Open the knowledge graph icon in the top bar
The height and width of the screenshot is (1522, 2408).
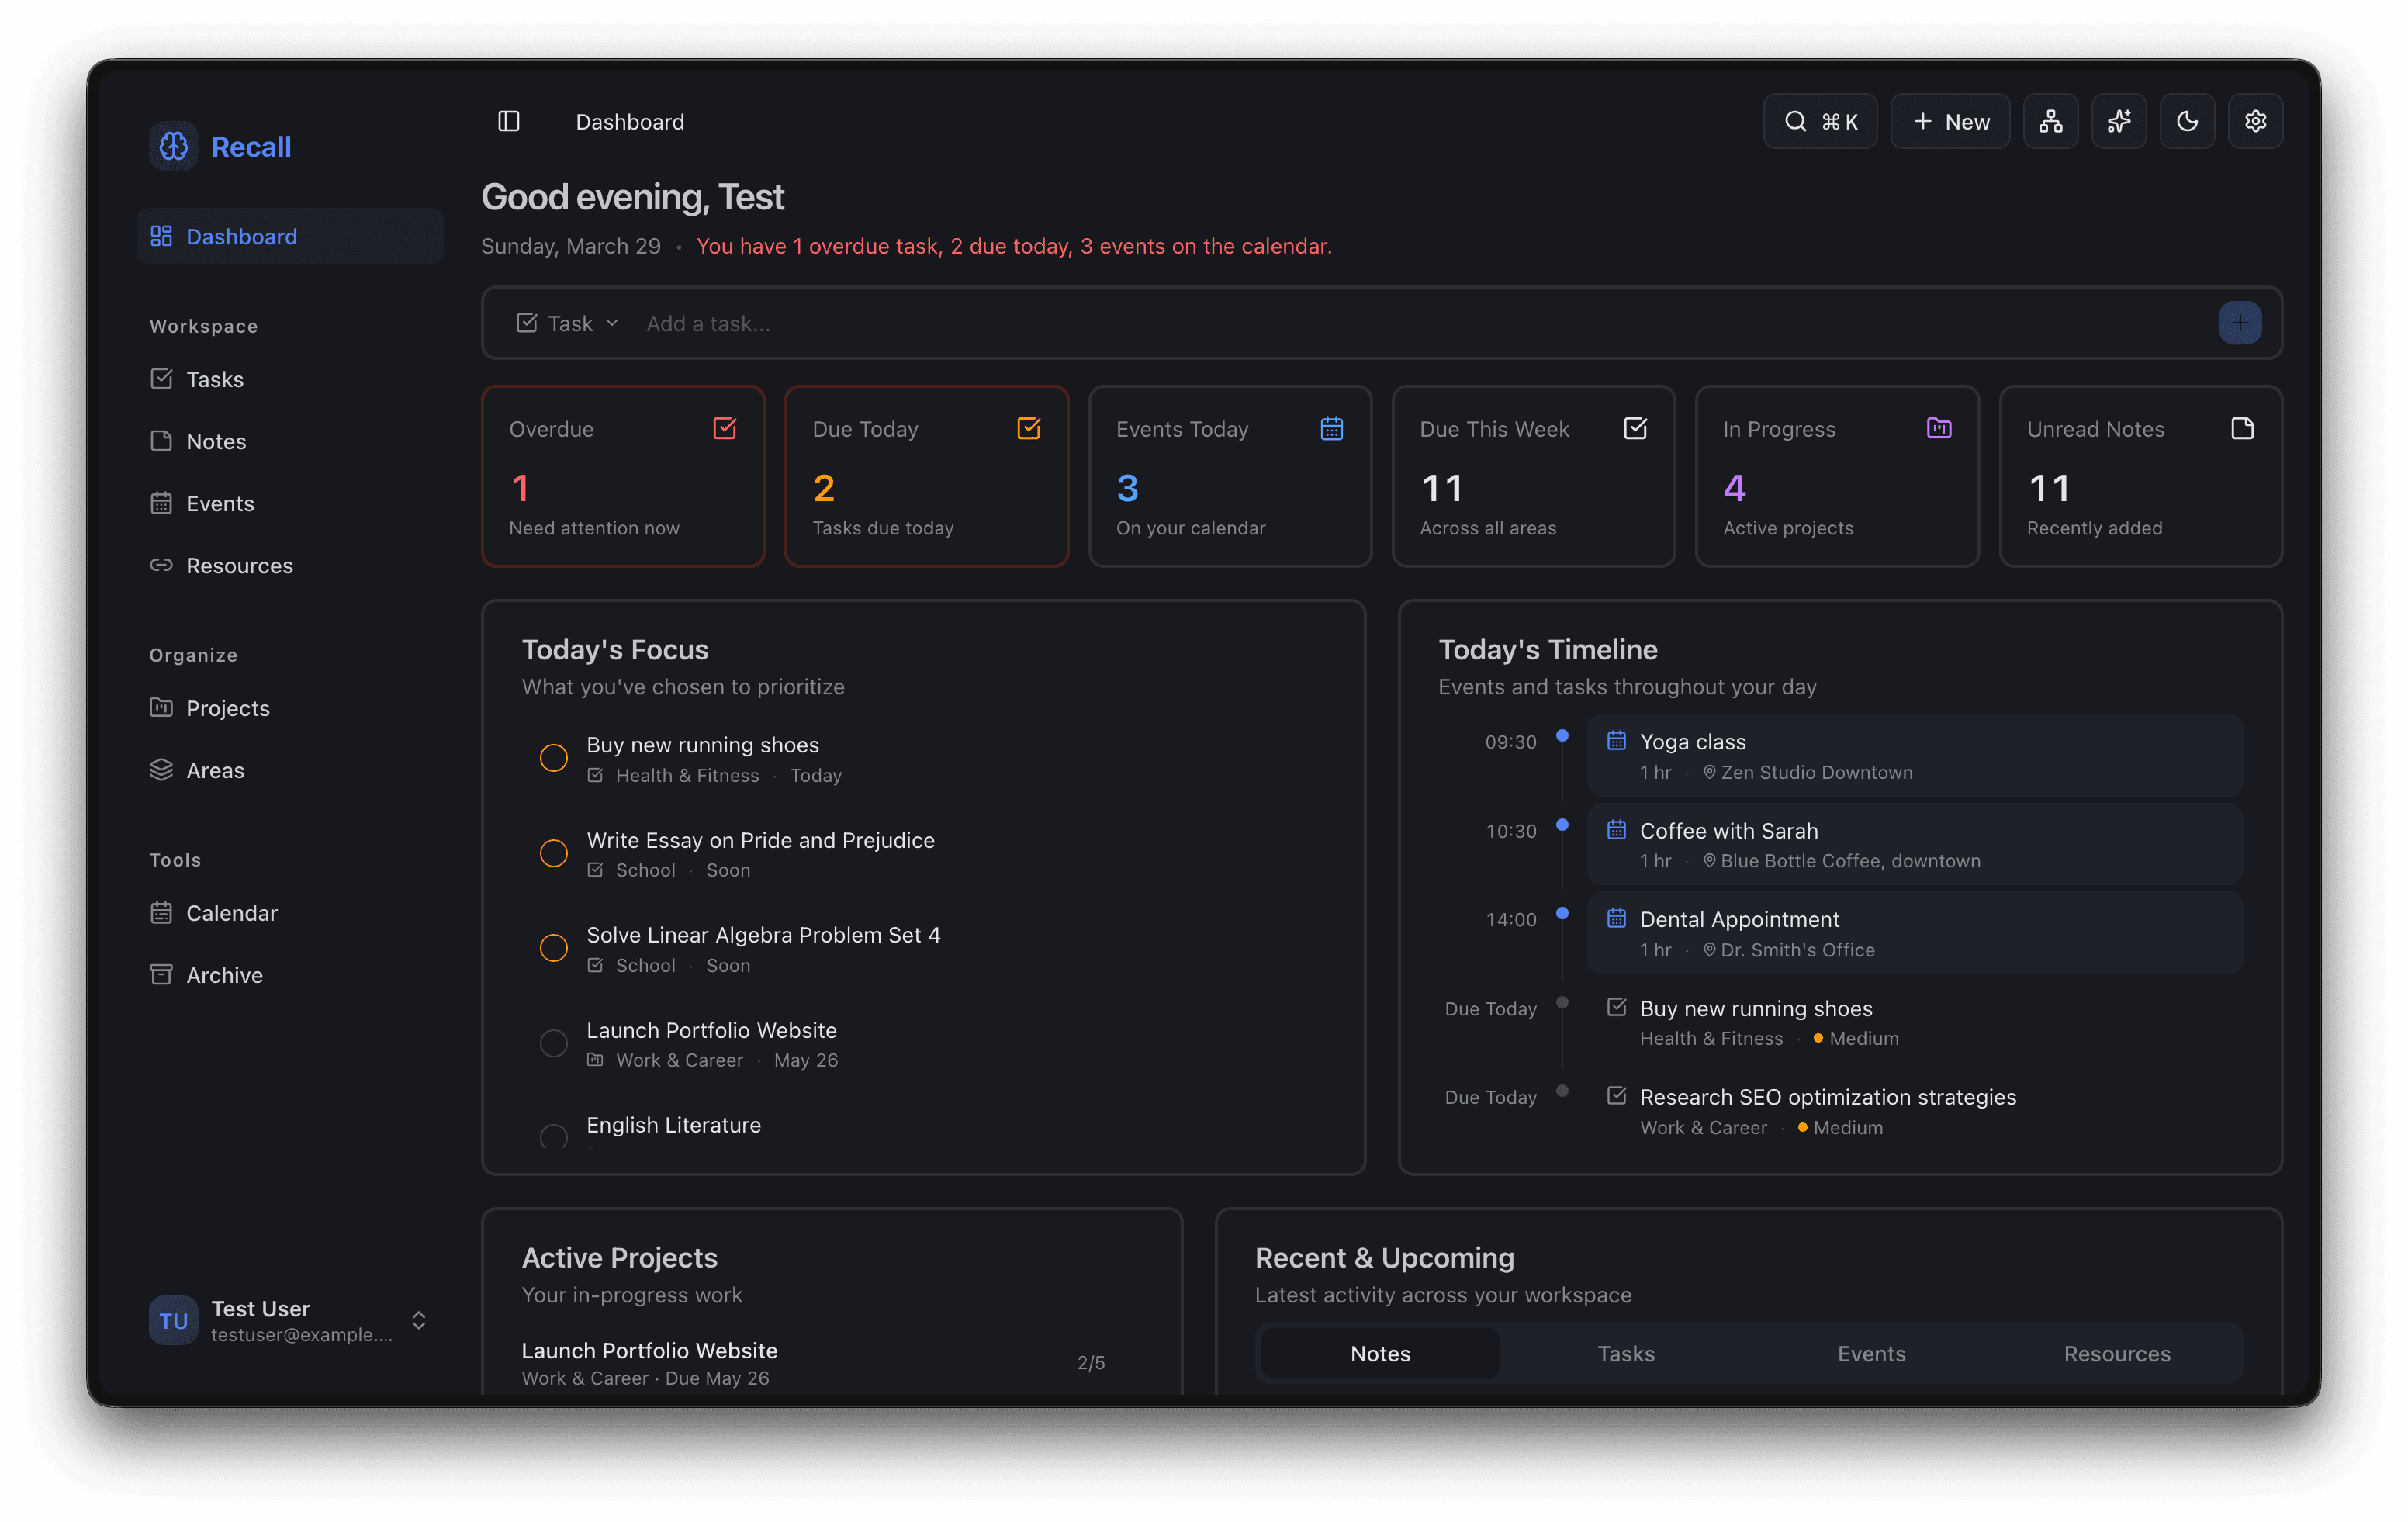[x=2051, y=121]
